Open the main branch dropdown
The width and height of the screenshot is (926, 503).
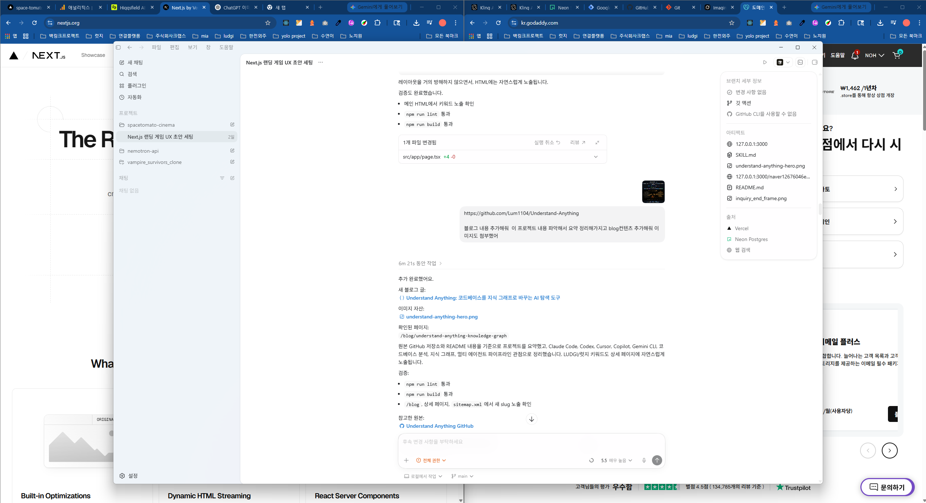(x=462, y=476)
